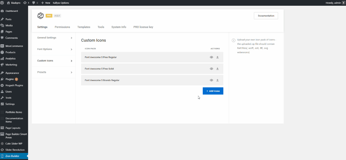This screenshot has width=346, height=160.
Task: Preview Font Awesome 5 Free Regular icons
Action: 212,57
